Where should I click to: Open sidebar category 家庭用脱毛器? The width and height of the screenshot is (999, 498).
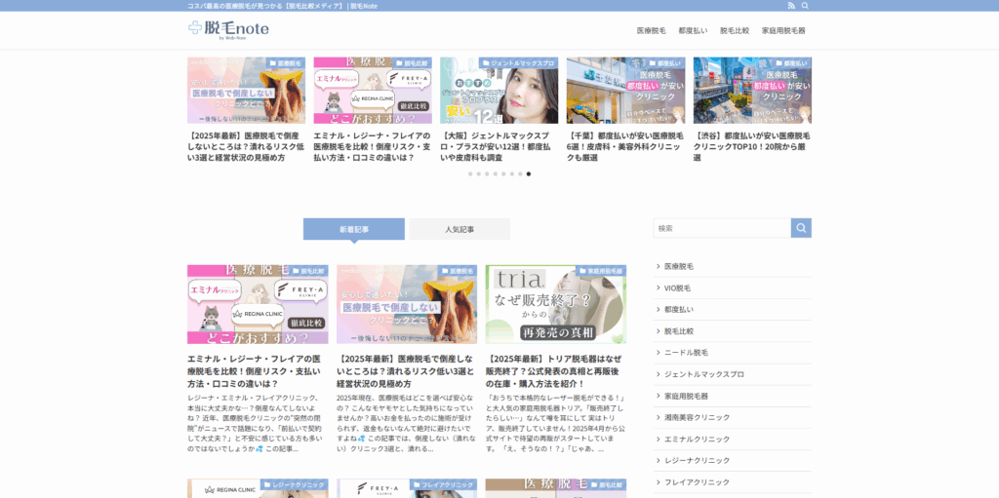click(733, 396)
